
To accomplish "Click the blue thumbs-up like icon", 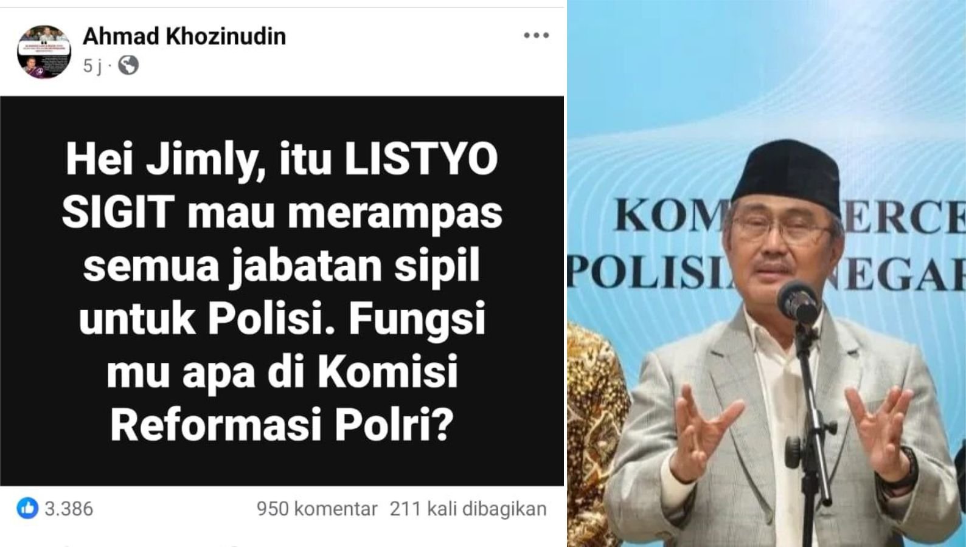I will click(x=27, y=508).
